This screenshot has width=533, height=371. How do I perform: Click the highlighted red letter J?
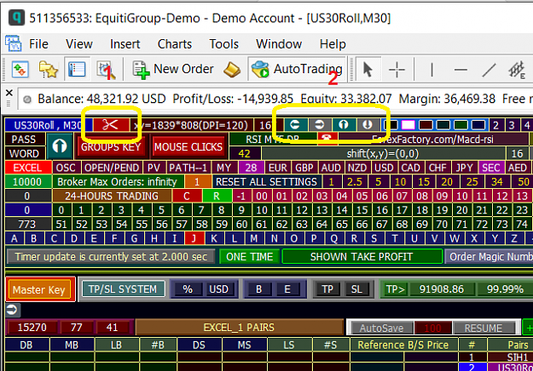(x=194, y=238)
